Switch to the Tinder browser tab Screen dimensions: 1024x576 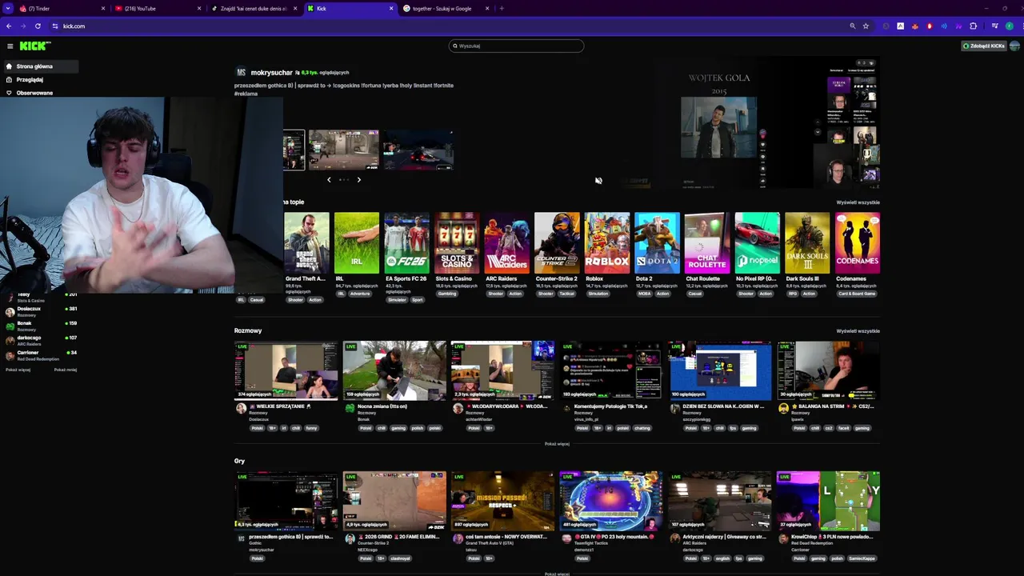62,8
